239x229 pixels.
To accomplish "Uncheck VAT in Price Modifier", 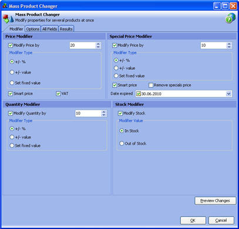I will [x=58, y=93].
